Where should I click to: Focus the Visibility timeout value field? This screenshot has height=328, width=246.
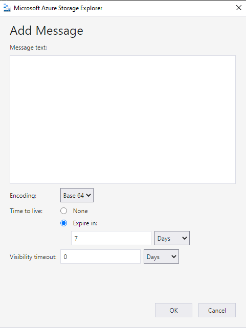point(100,256)
